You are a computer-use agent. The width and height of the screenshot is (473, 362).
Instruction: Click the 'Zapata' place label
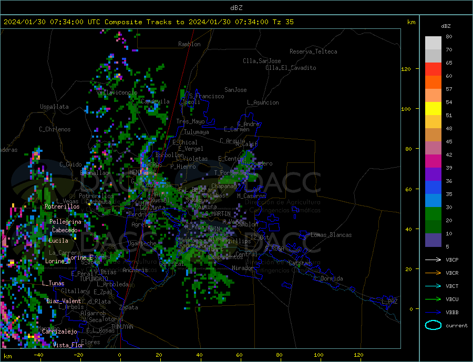point(129,307)
